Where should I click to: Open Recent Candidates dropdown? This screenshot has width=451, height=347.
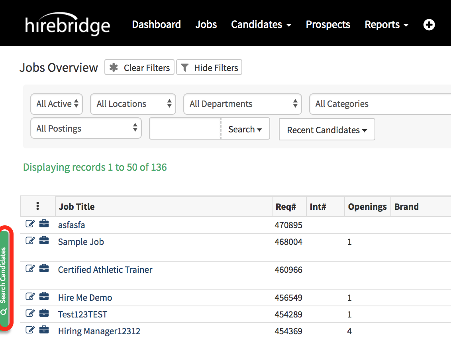(x=327, y=130)
